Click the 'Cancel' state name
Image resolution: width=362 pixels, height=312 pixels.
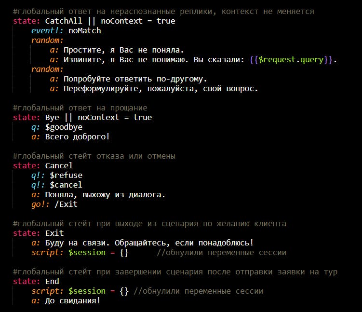(x=59, y=166)
